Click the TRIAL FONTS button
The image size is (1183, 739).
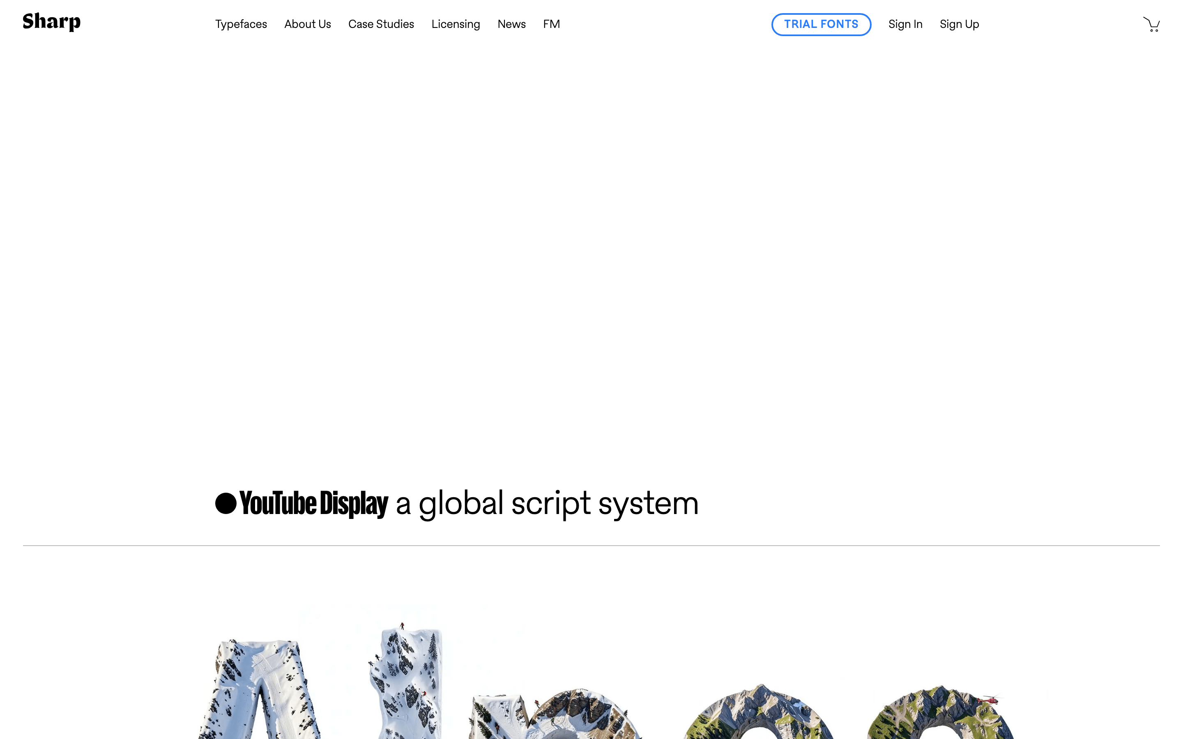pyautogui.click(x=821, y=25)
